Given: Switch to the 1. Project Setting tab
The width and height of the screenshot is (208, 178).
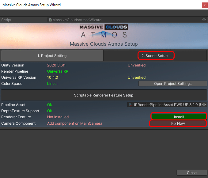Looking at the screenshot, I should point(52,55).
